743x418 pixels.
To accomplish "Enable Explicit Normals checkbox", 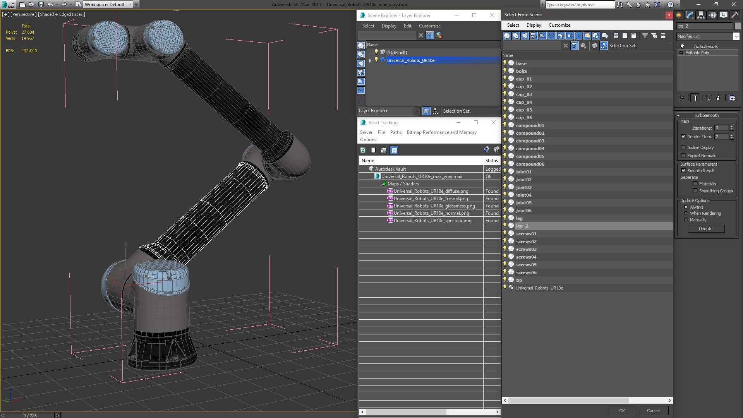I will click(683, 156).
